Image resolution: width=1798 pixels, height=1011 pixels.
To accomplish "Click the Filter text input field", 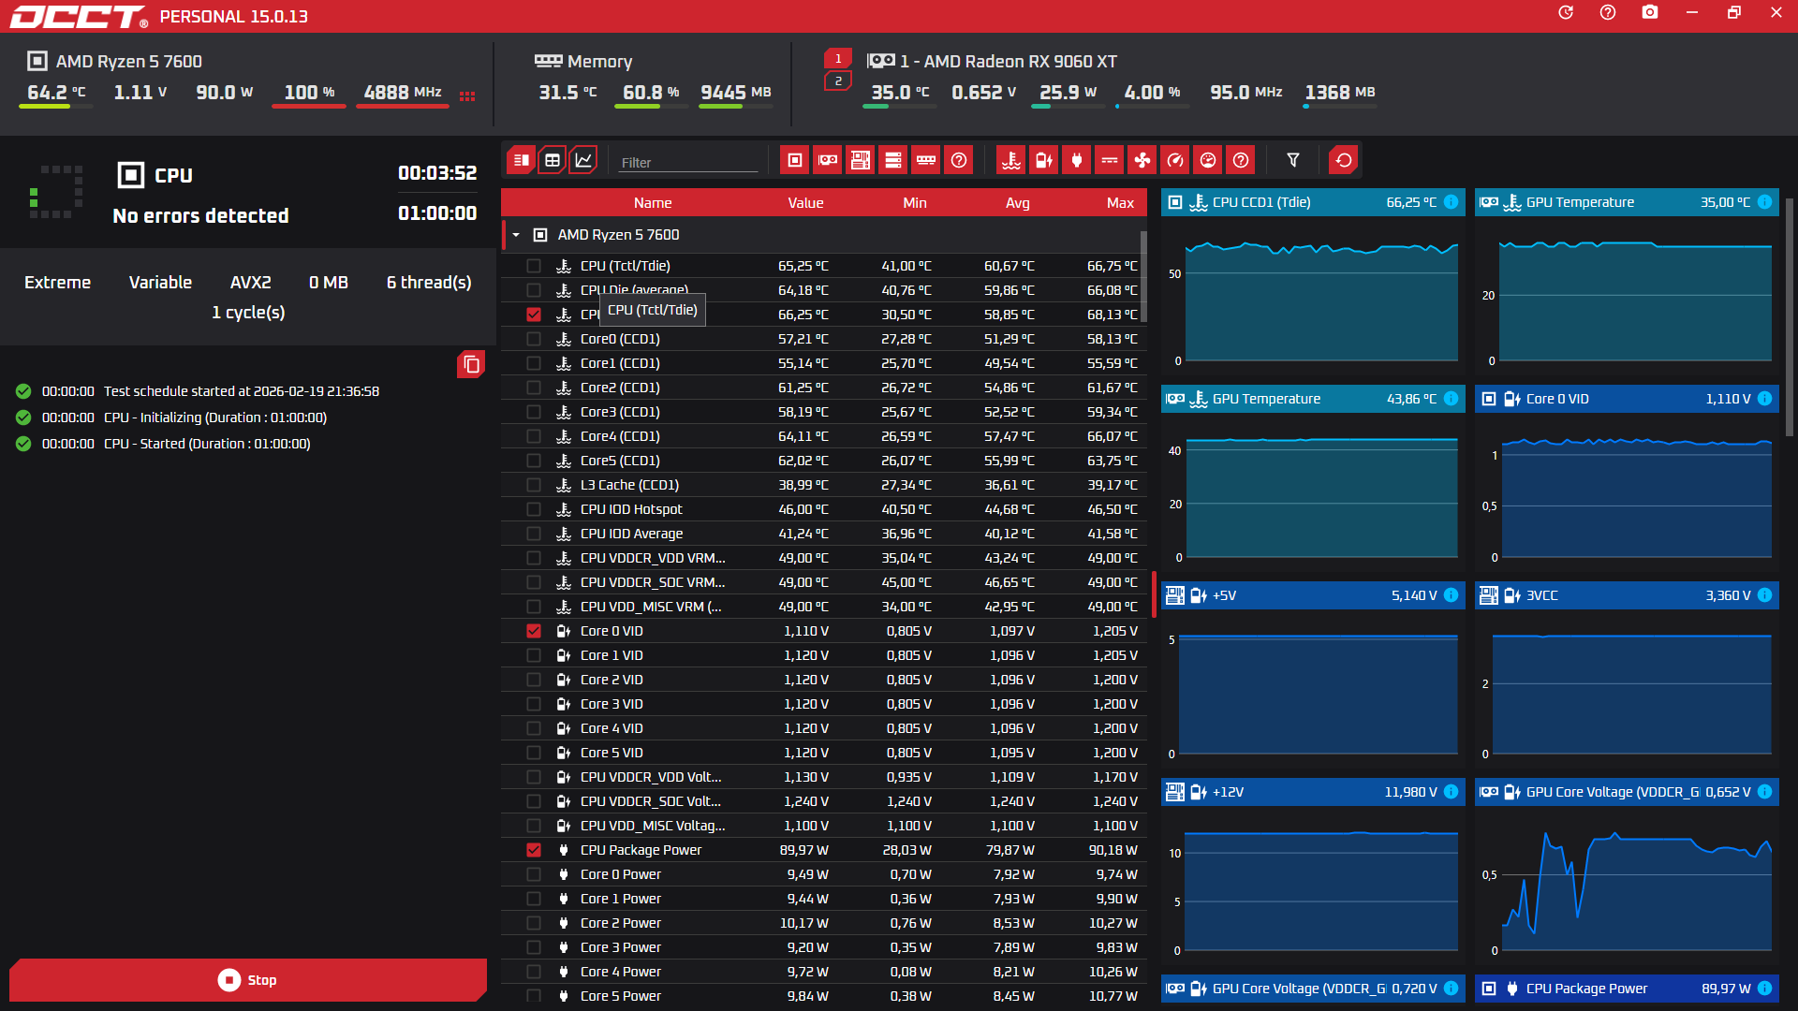I will 688,162.
